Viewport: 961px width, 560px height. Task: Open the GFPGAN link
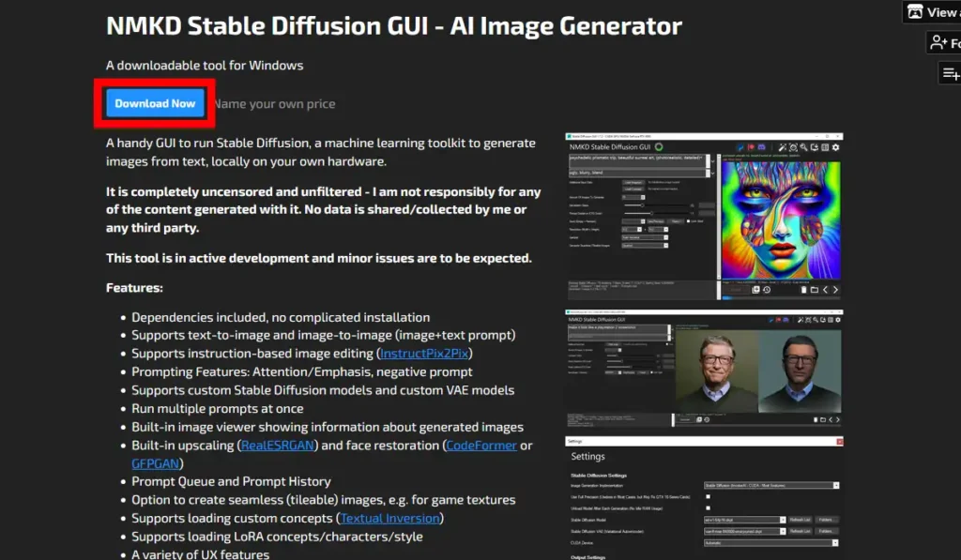tap(155, 463)
